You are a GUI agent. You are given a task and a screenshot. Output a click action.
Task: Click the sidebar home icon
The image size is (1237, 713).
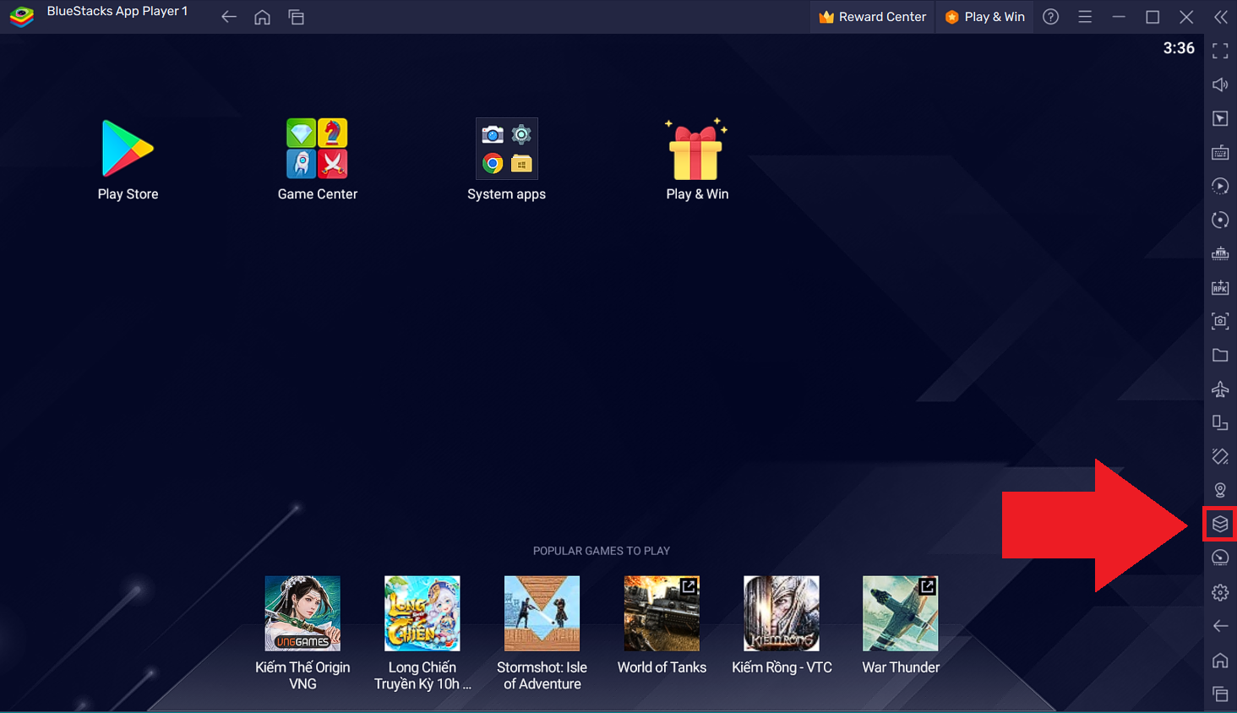pos(1220,660)
